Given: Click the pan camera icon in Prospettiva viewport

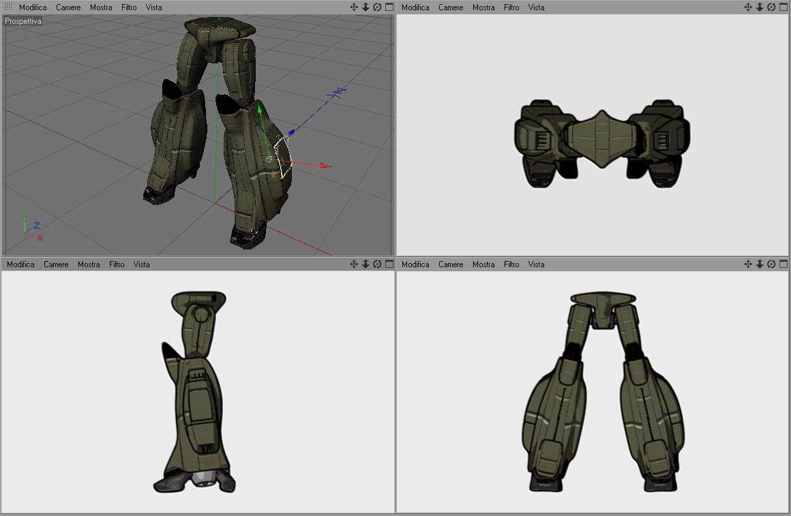Looking at the screenshot, I should [354, 7].
